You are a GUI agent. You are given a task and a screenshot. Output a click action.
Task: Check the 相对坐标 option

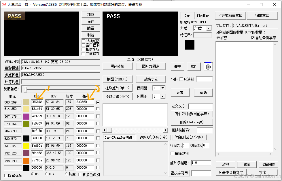[83, 49]
